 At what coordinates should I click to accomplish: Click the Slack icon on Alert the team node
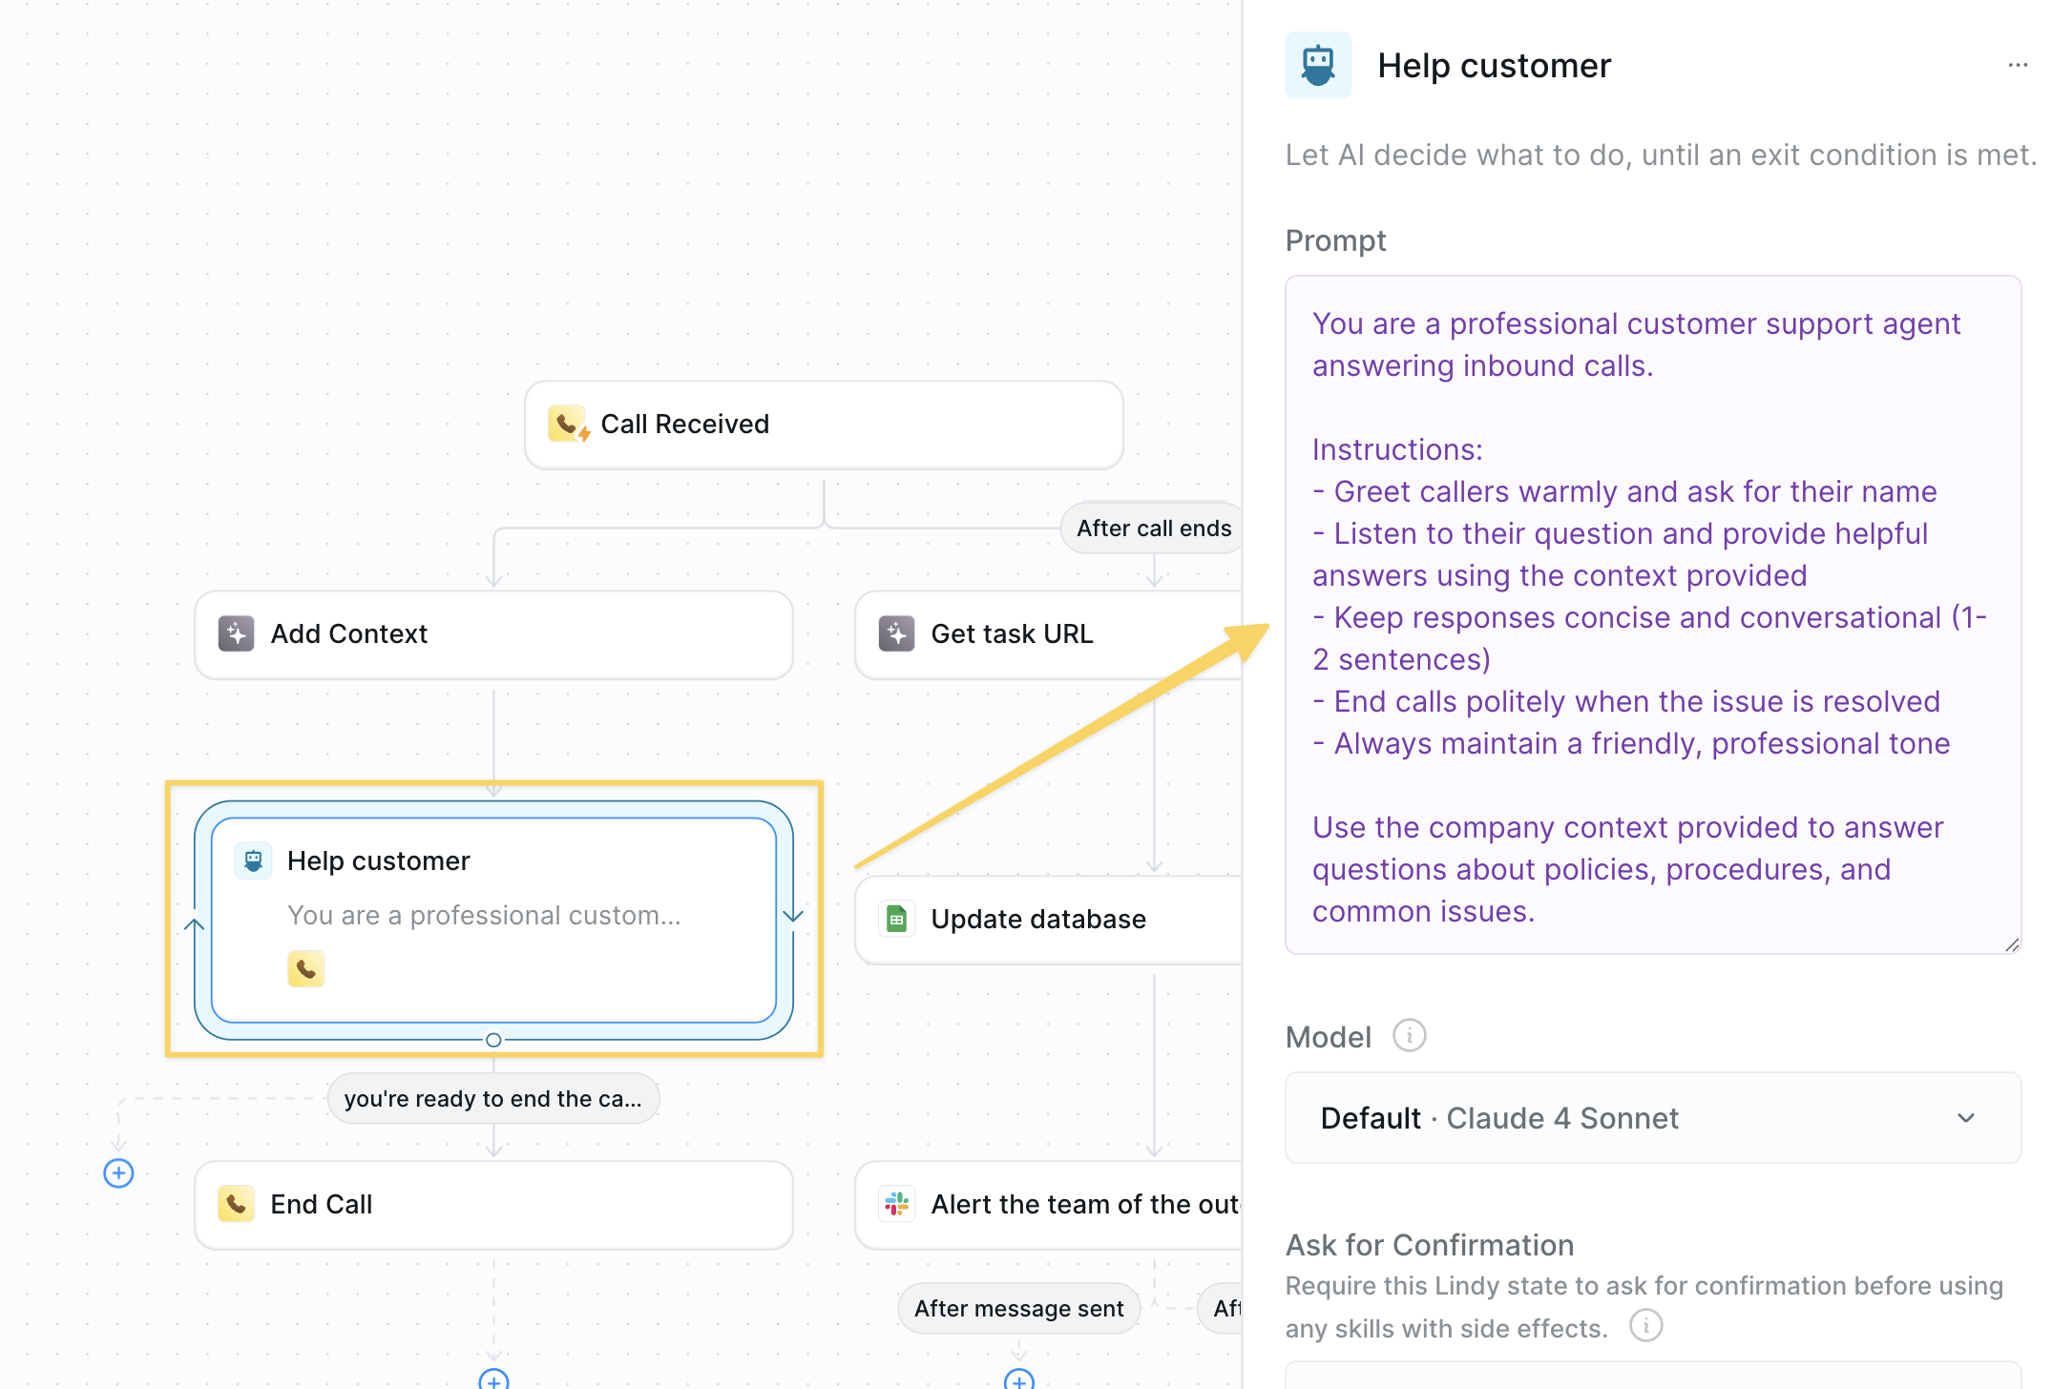(896, 1204)
